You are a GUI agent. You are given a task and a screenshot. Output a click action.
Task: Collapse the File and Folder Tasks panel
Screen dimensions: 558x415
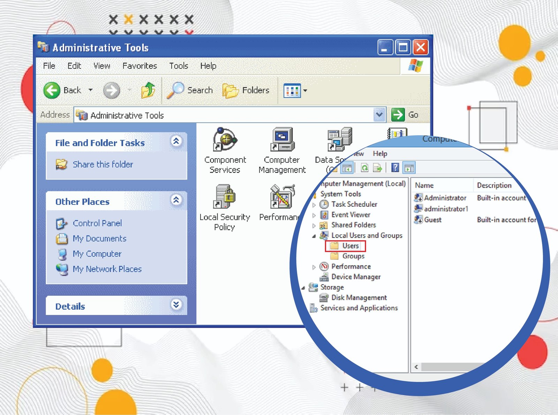pos(176,141)
